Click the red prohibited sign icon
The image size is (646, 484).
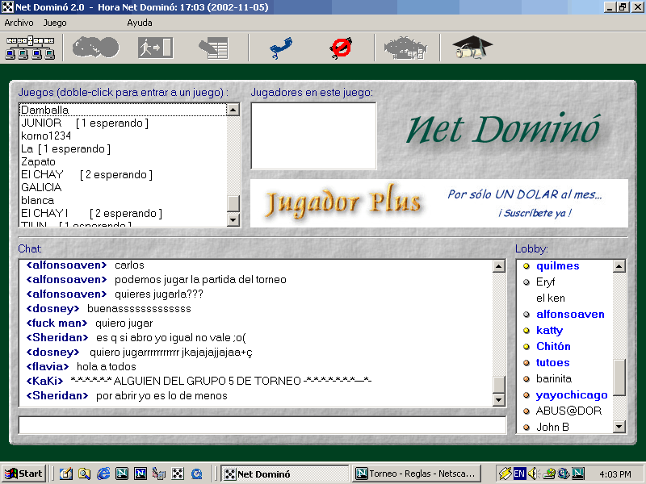click(341, 48)
